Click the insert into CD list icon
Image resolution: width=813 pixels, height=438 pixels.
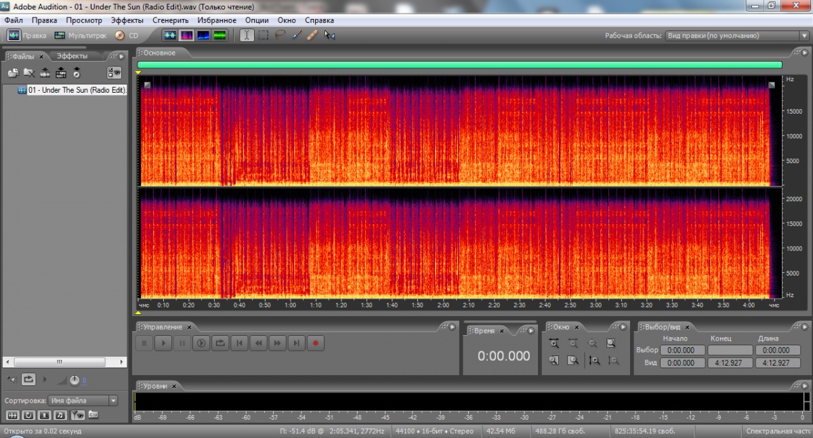point(77,72)
